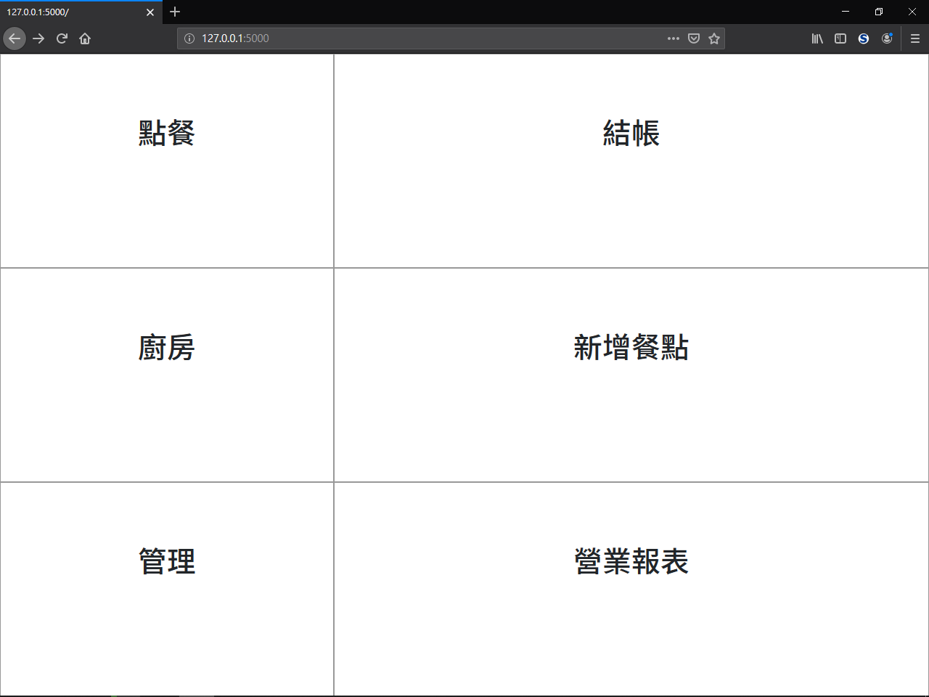Reload the current page
929x697 pixels.
pos(62,38)
